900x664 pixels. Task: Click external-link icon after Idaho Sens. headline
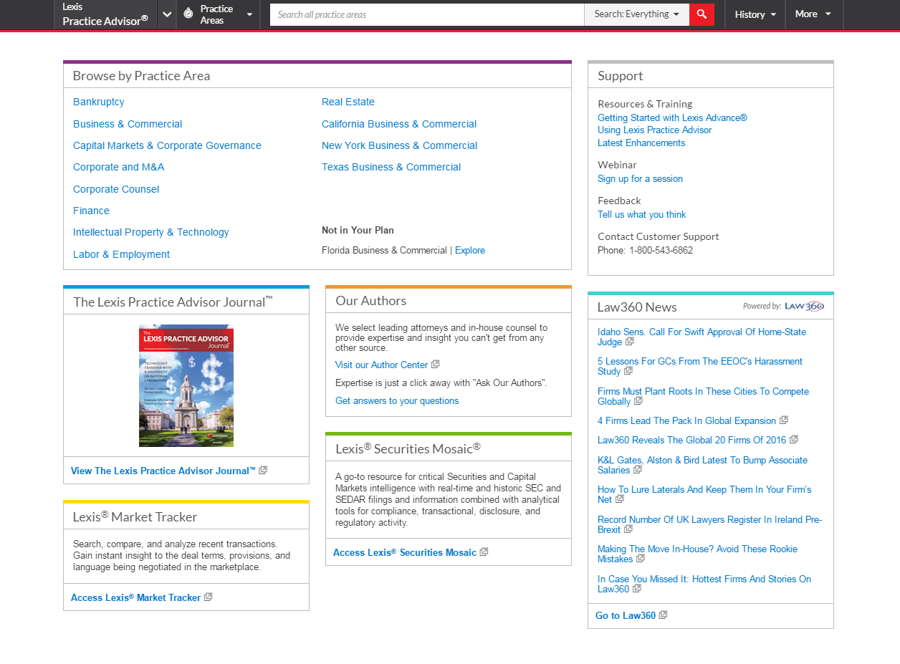pos(630,342)
